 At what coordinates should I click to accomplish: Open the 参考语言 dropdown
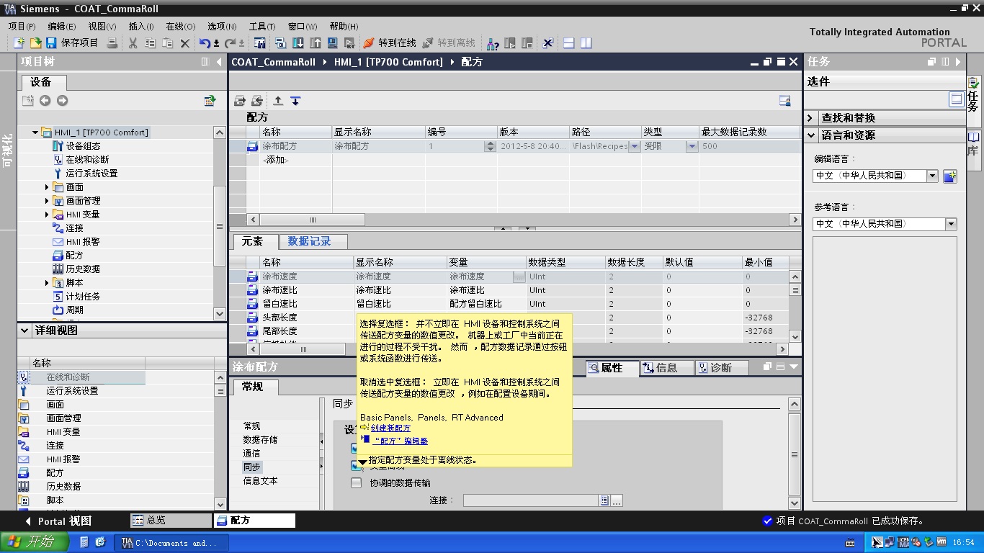tap(951, 224)
